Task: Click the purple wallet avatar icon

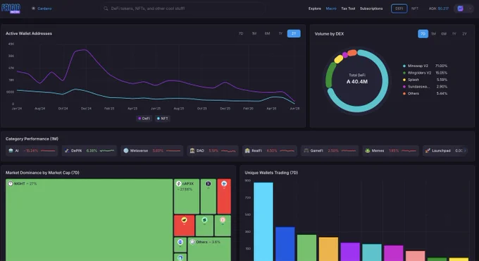Action: click(x=461, y=8)
